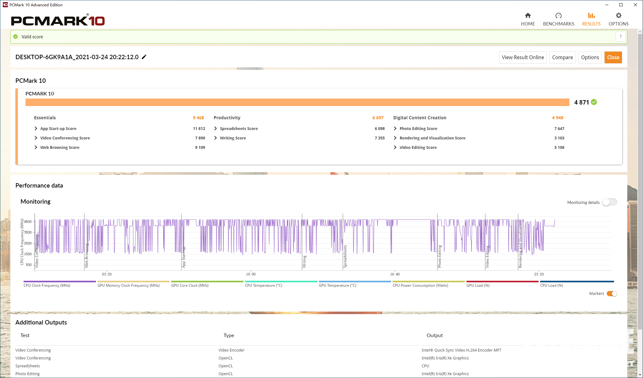This screenshot has height=378, width=643.
Task: Click the Photo Editing marker on chart
Action: click(439, 257)
